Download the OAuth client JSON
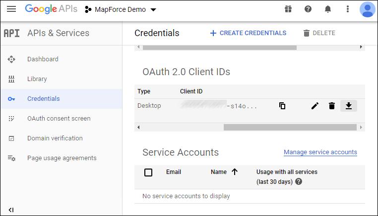378x216 pixels. (x=349, y=106)
